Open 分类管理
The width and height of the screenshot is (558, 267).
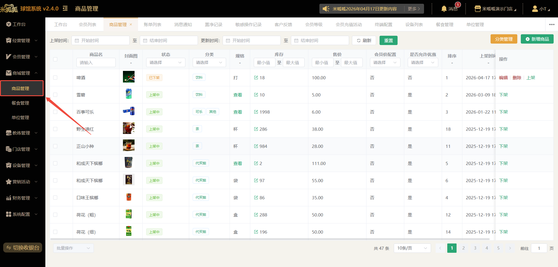tap(504, 39)
